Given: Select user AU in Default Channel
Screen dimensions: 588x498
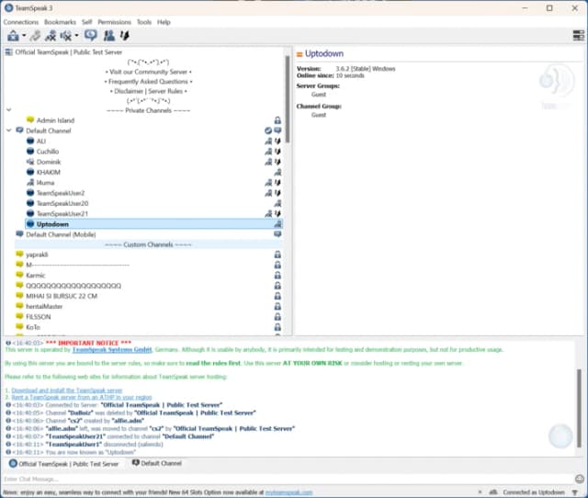Looking at the screenshot, I should (x=41, y=141).
